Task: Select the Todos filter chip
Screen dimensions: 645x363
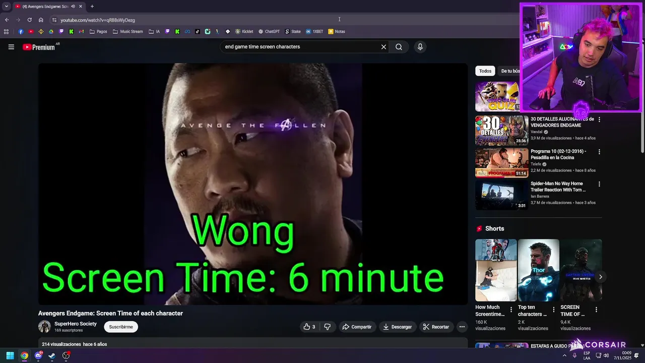Action: tap(485, 71)
